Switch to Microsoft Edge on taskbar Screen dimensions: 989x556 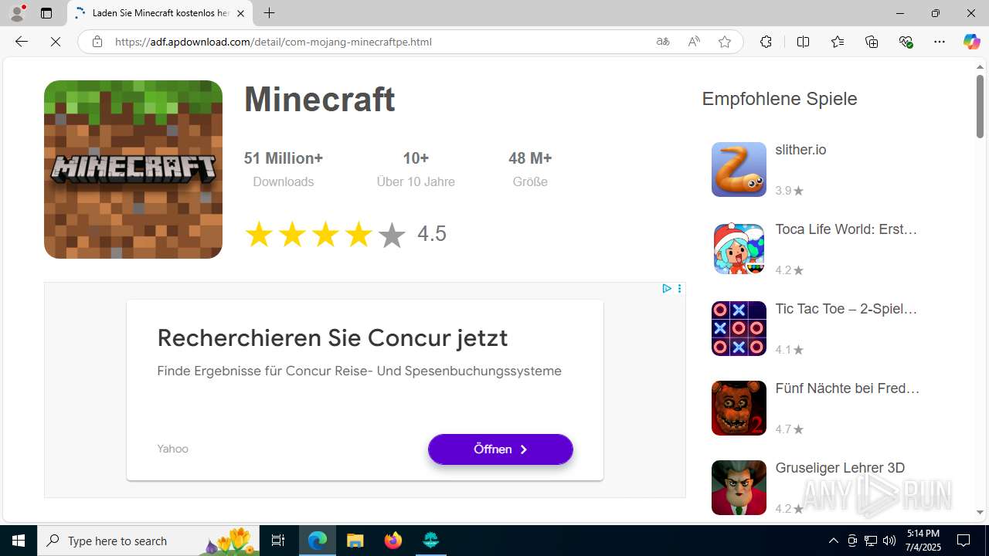point(318,541)
